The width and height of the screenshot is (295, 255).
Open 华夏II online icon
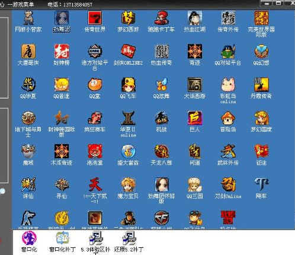(x=129, y=118)
